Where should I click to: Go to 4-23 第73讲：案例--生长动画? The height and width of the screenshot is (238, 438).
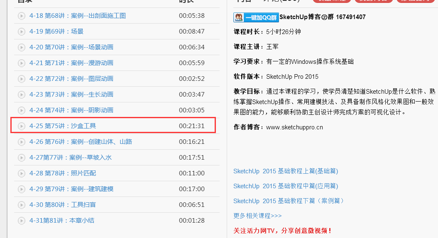click(71, 94)
